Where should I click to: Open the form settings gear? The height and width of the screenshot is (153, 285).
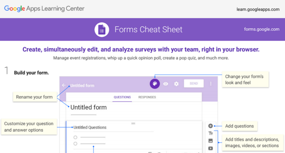point(176,84)
